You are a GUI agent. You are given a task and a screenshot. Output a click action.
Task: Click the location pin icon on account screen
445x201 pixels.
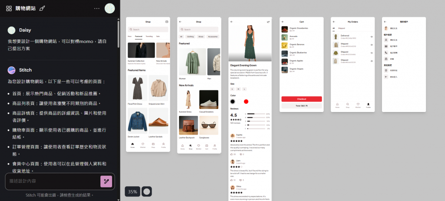386,70
